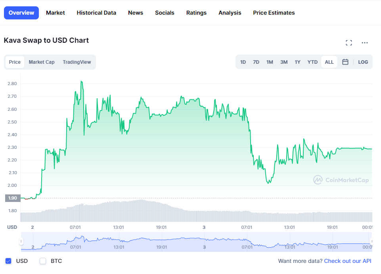Select the 7D time range
The width and height of the screenshot is (381, 274).
(x=256, y=62)
